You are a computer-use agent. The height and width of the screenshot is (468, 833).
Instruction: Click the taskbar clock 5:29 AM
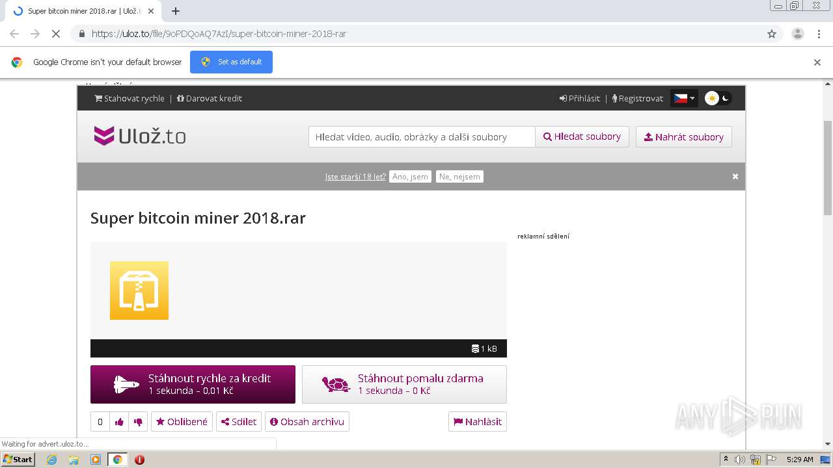(x=800, y=460)
